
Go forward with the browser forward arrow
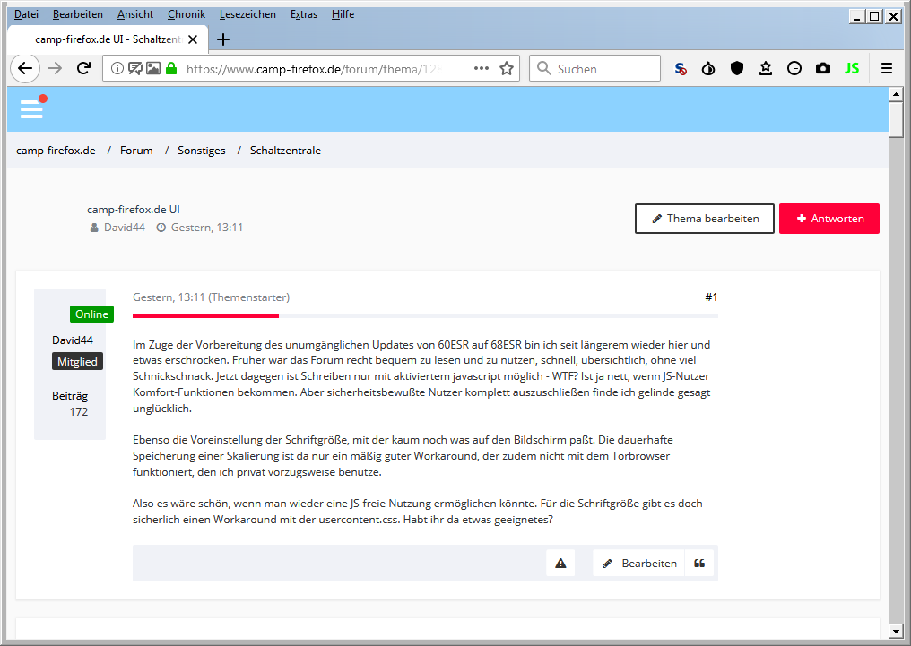click(x=55, y=68)
